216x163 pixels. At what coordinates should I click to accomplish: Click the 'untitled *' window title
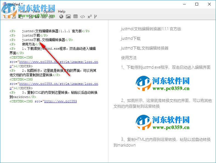point(15,4)
